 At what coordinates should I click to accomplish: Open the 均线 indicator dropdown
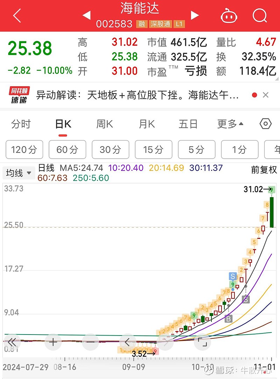[19, 173]
